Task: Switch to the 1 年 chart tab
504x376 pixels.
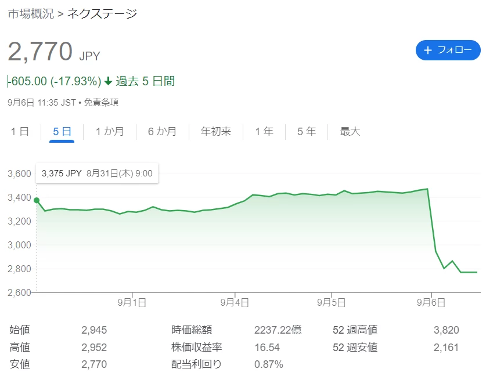Action: 264,131
